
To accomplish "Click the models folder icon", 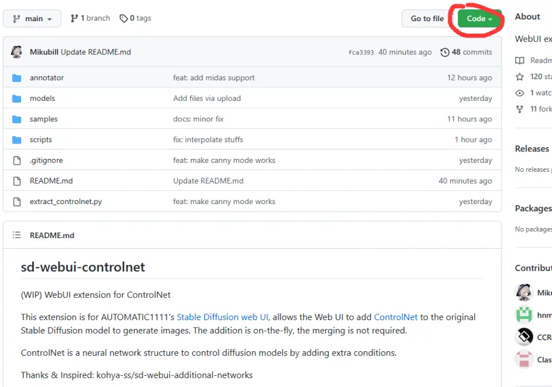I will [x=16, y=99].
